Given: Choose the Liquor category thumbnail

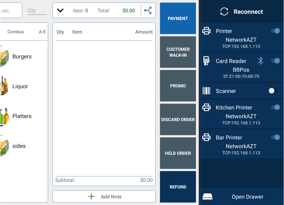Looking at the screenshot, I should point(4,86).
